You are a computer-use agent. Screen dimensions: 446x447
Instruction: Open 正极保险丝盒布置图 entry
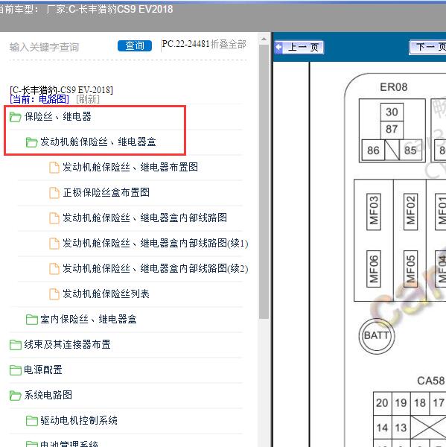coord(106,193)
